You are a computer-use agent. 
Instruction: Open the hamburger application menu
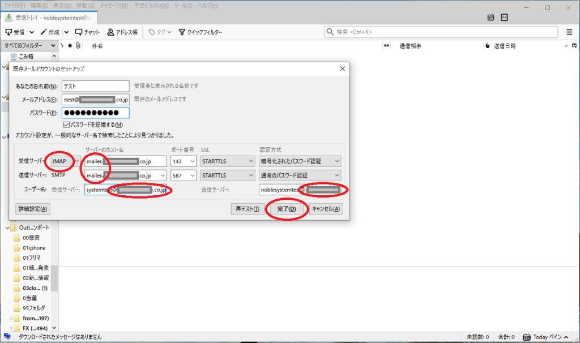(x=569, y=32)
